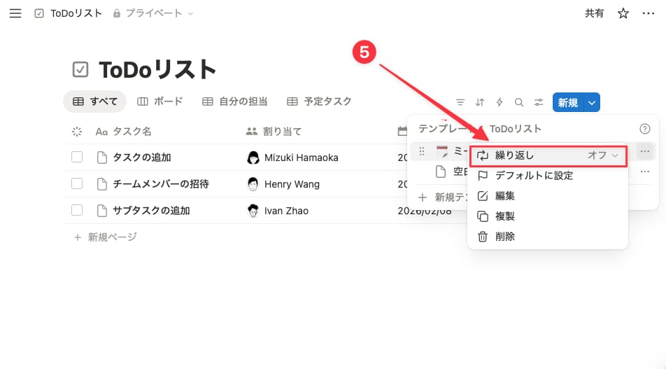Open the page options ellipsis menu
The width and height of the screenshot is (666, 369).
[648, 13]
